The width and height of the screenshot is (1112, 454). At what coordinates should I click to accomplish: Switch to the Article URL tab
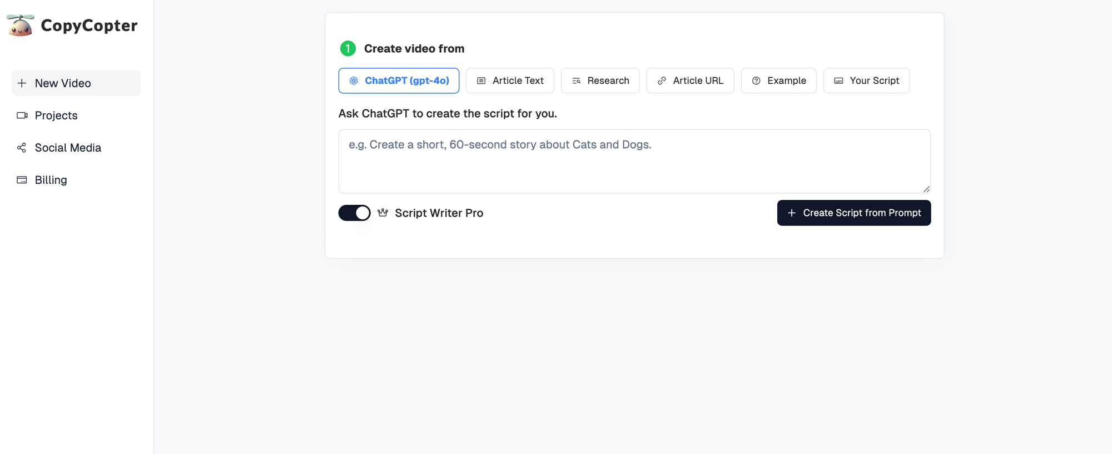(x=690, y=81)
